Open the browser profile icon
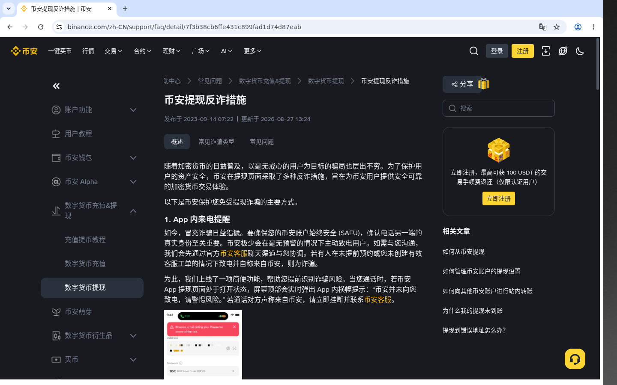This screenshot has width=617, height=385. pyautogui.click(x=578, y=27)
